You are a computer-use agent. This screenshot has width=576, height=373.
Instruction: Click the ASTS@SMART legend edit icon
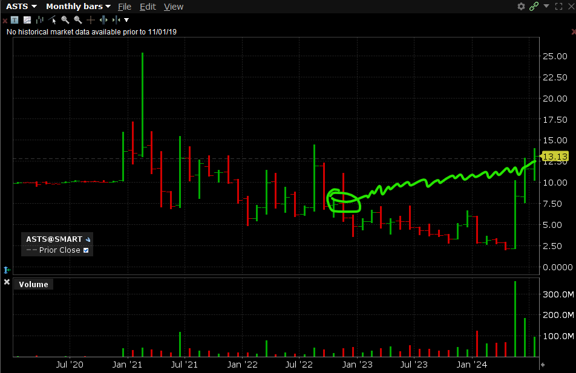coord(88,240)
